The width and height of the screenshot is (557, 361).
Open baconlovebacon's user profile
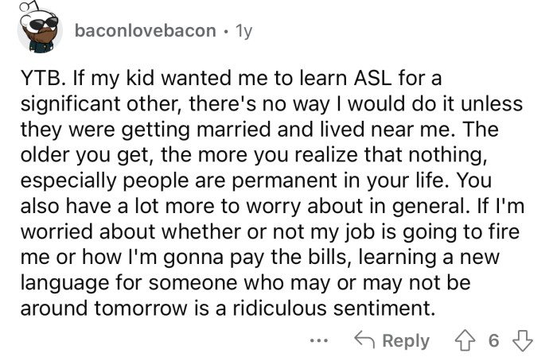tap(144, 30)
